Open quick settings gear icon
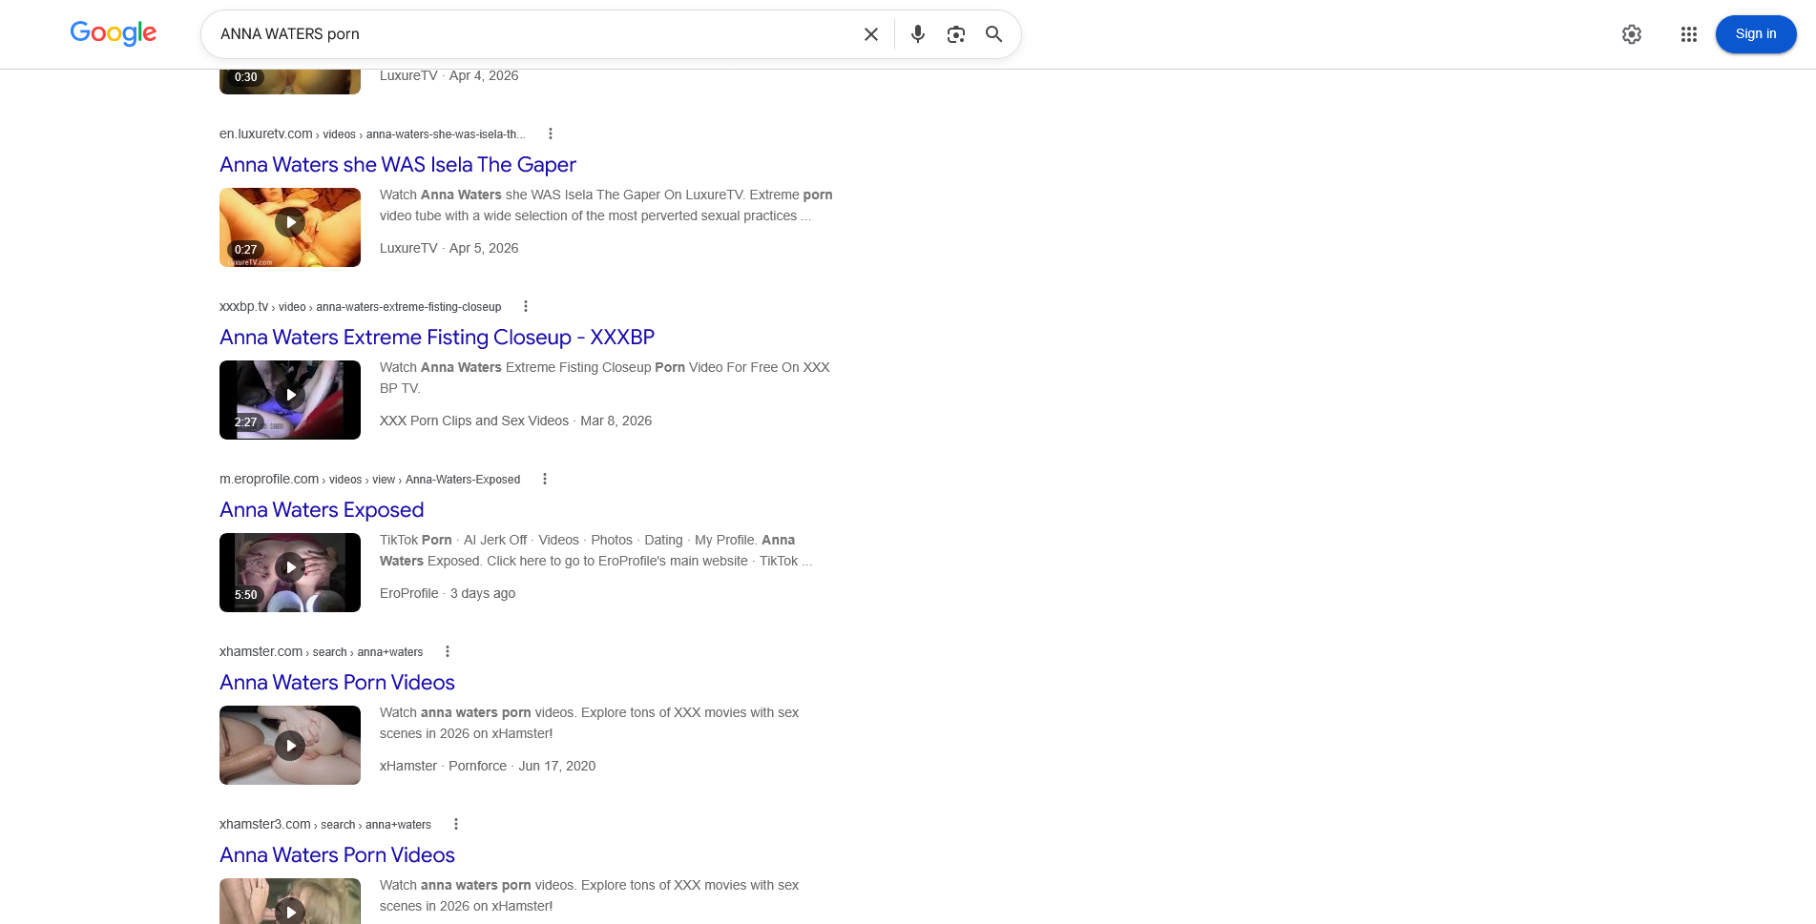Viewport: 1816px width, 924px height. 1632,34
